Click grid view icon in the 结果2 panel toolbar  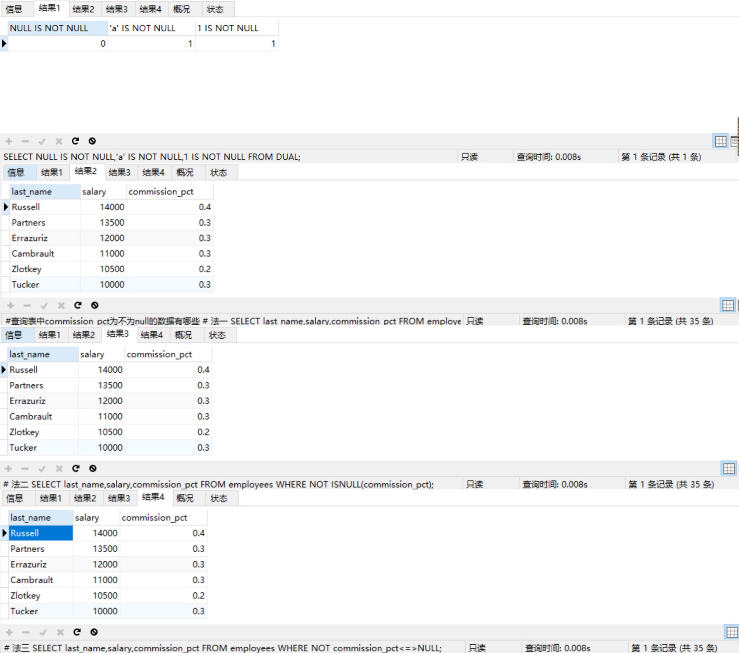(x=728, y=305)
